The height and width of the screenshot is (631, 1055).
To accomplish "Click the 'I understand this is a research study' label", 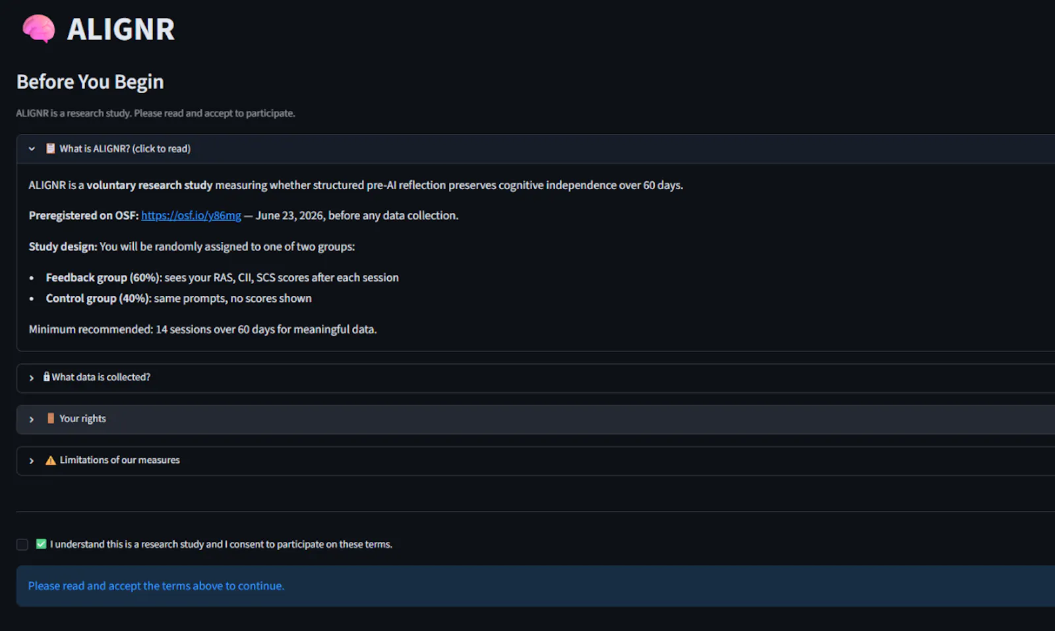I will pyautogui.click(x=222, y=544).
